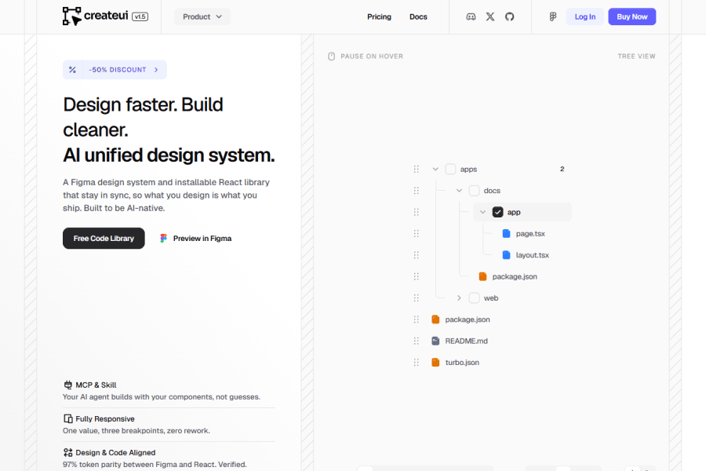Screen dimensions: 706x471
Task: Click the v1.5 version badge
Action: click(x=140, y=16)
